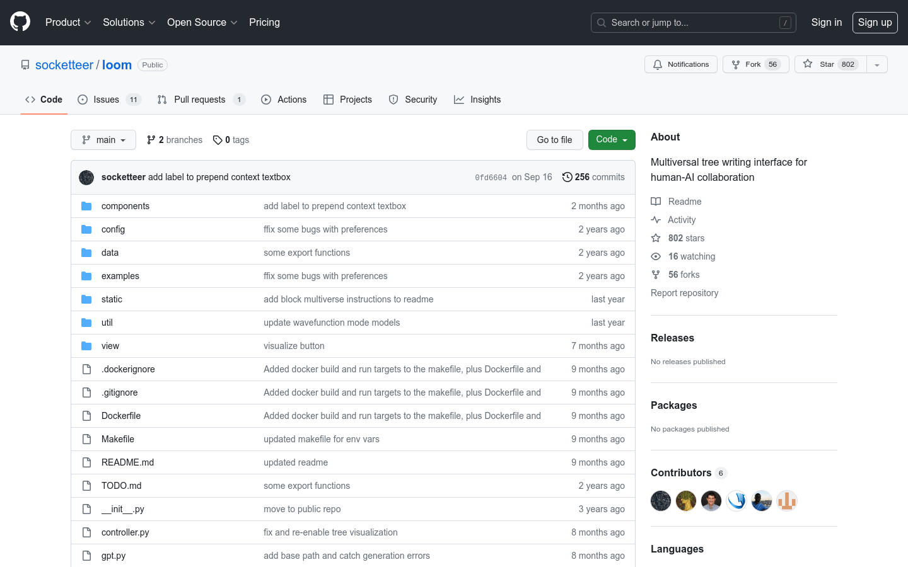Click the GitHub logo in the header
Screen dimensions: 908x567
20,22
